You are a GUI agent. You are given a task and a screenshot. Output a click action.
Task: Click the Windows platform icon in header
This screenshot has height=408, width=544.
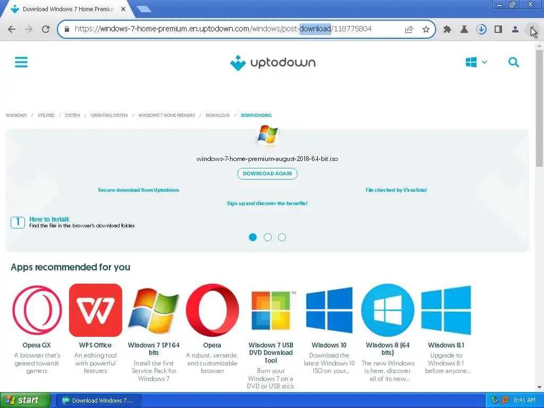[471, 63]
